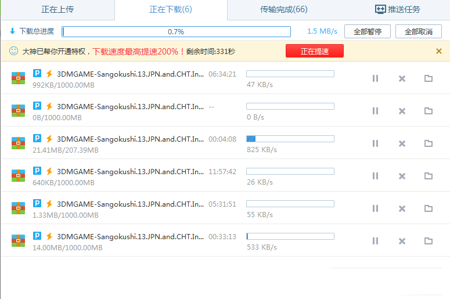Click the archive icon of the 0B/1000.00MB row
Image resolution: width=450 pixels, height=299 pixels.
pyautogui.click(x=18, y=110)
